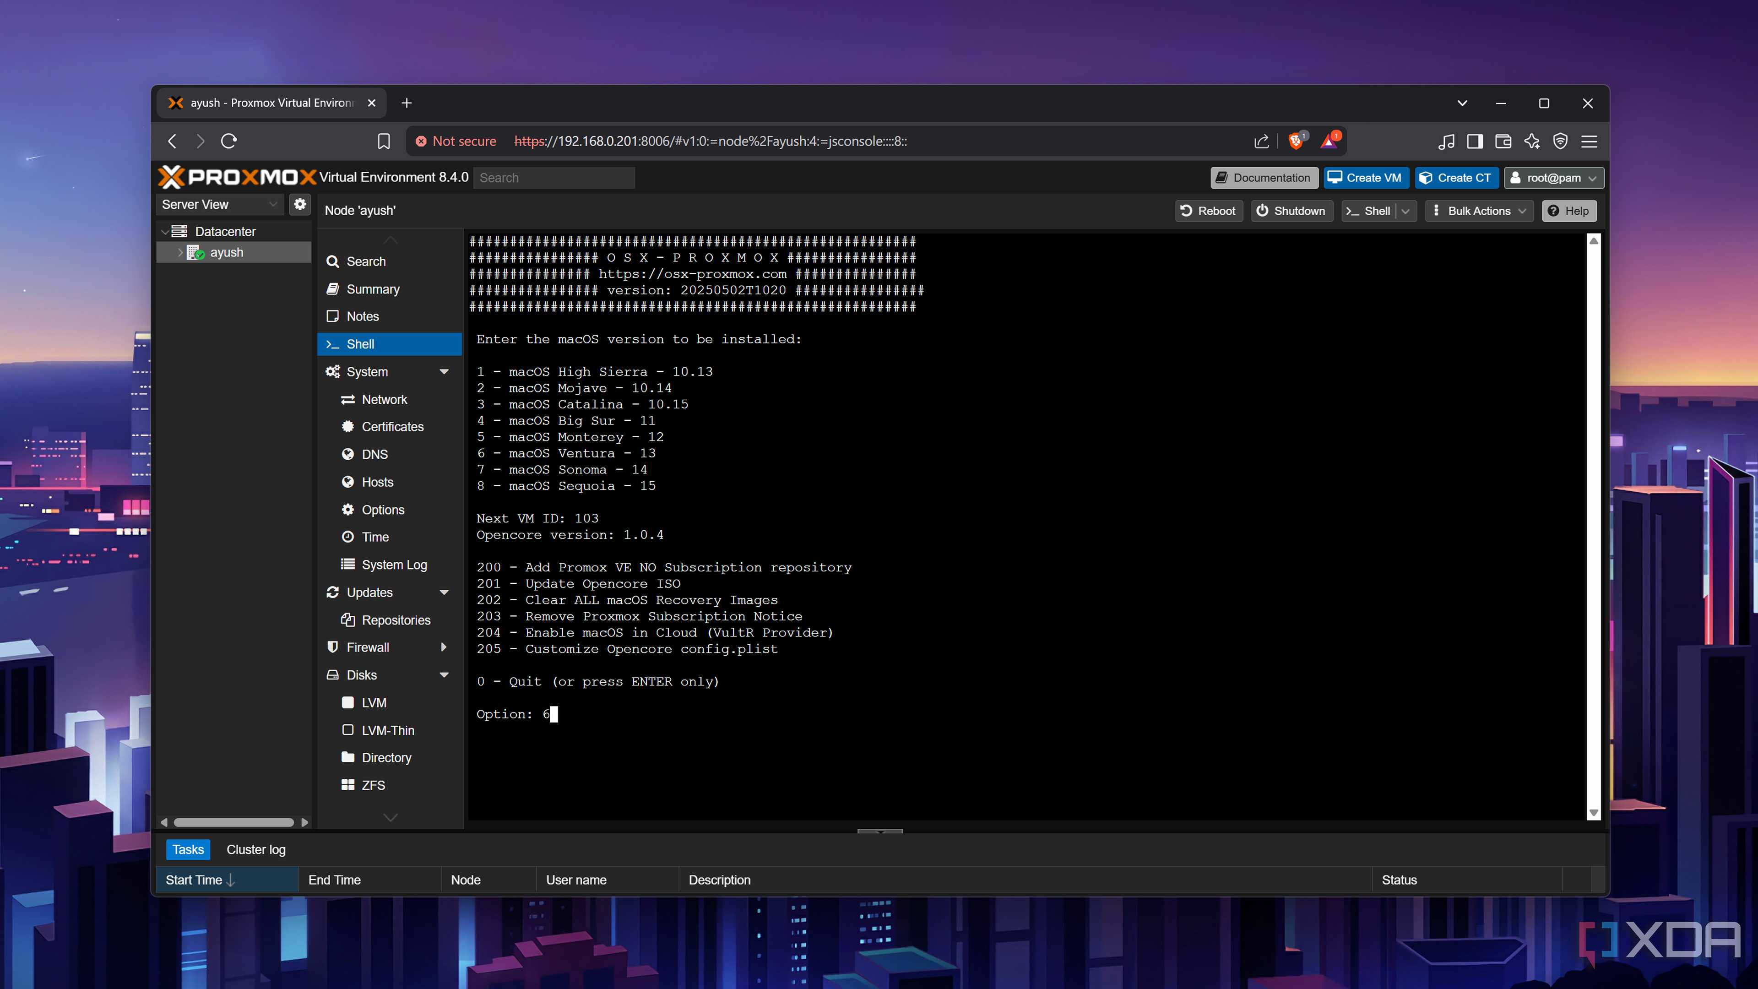Open the Documentation button
Image resolution: width=1758 pixels, height=989 pixels.
(x=1264, y=178)
